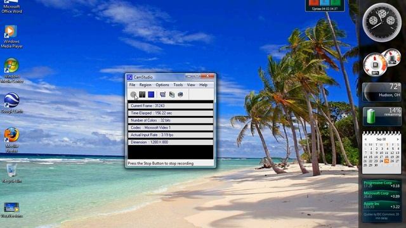Click the battery 14% remaining gadget

pyautogui.click(x=382, y=117)
